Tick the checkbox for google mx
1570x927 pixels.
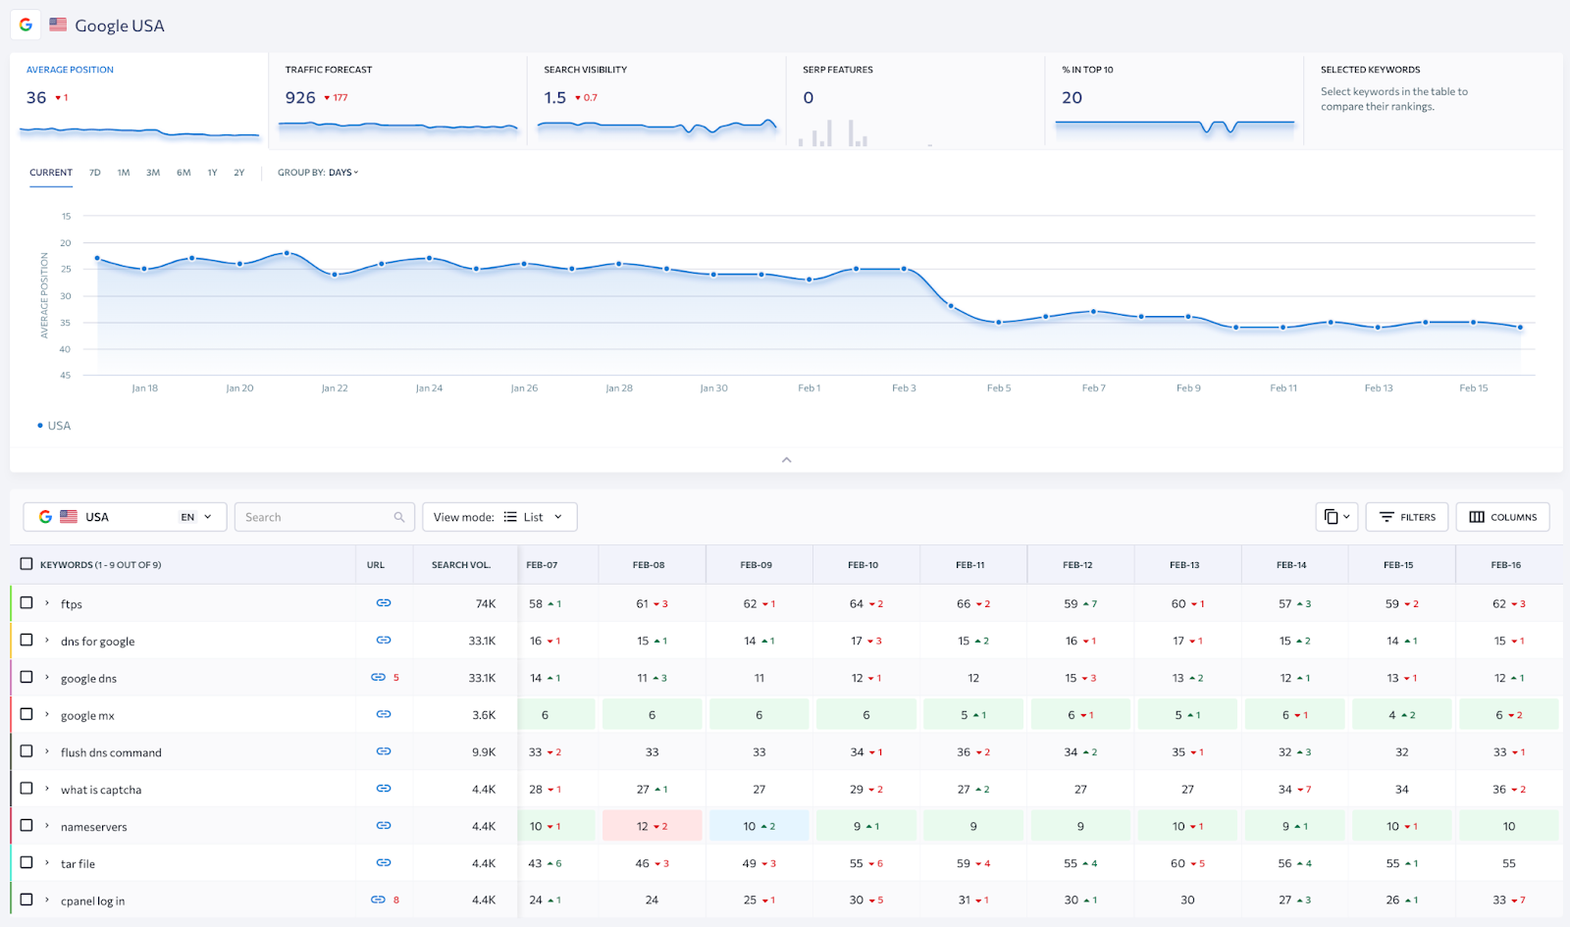pos(26,714)
